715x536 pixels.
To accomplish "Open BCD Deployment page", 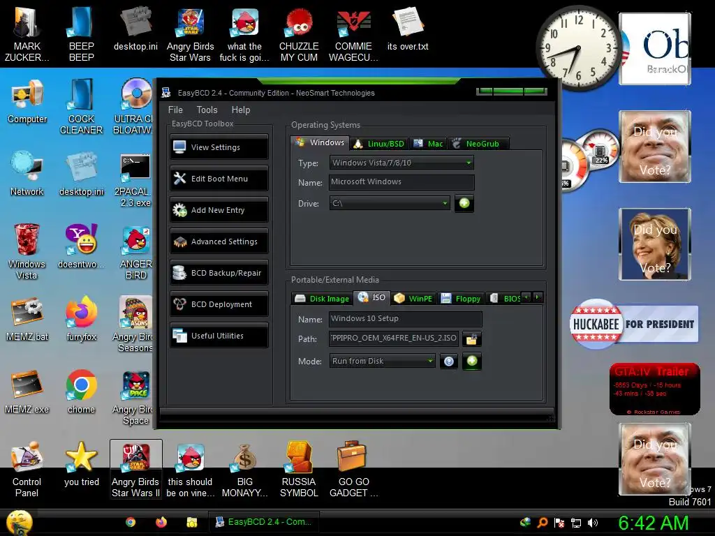I will pos(219,304).
